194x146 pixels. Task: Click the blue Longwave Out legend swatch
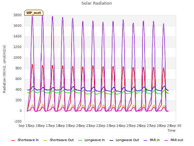click(111, 141)
